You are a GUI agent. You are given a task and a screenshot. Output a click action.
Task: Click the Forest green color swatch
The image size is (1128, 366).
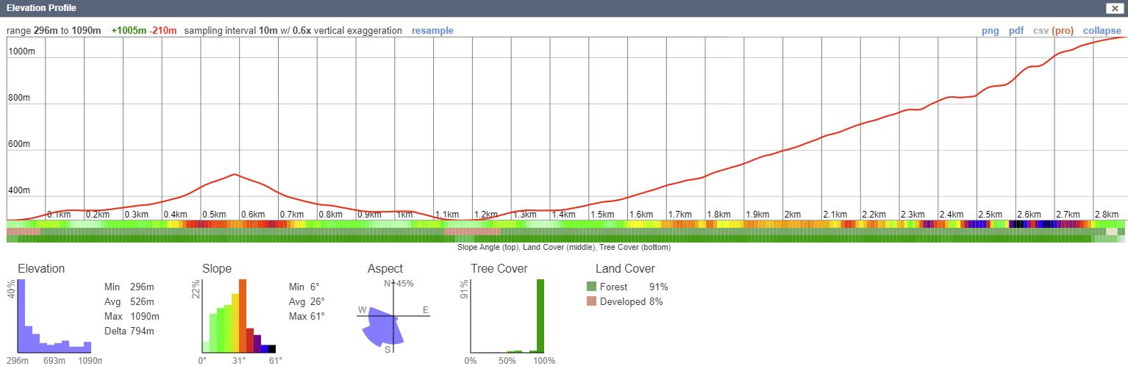tap(591, 287)
